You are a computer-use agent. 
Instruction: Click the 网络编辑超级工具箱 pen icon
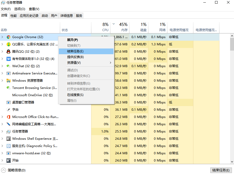9,124
